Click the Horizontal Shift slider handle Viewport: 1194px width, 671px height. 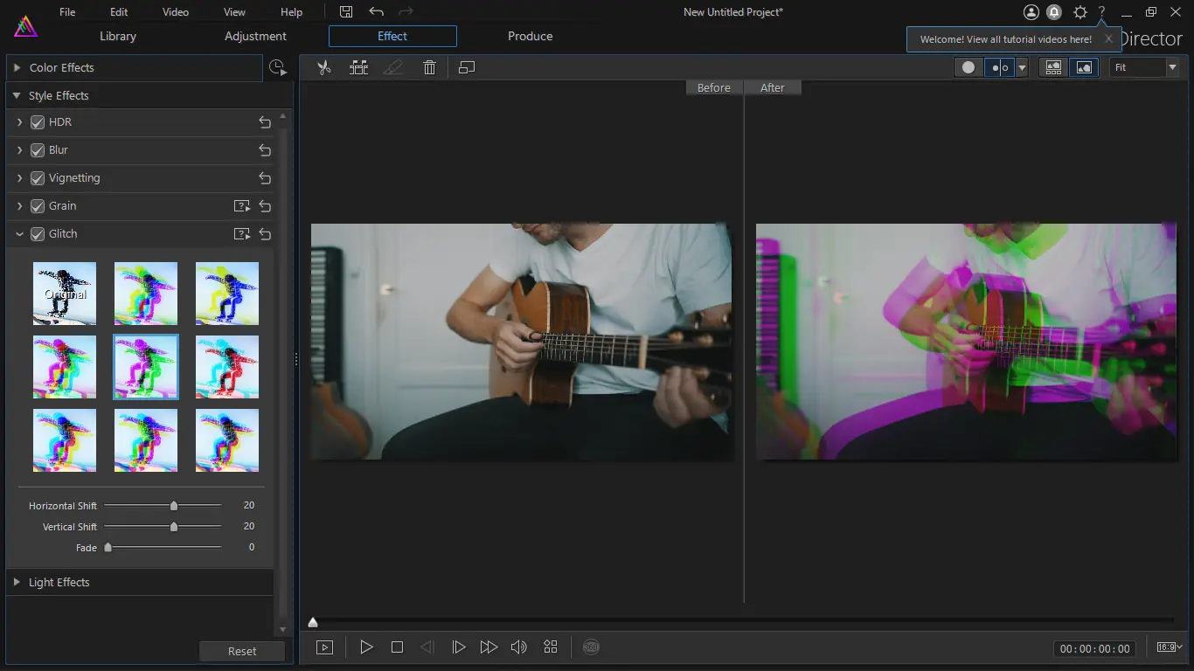[x=174, y=506]
